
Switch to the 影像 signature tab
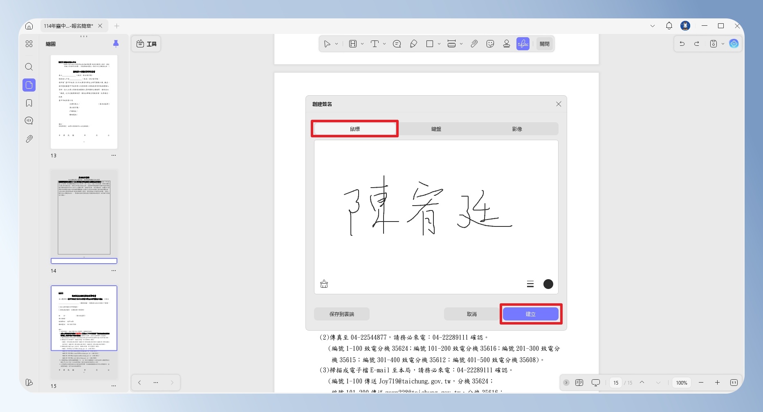click(517, 129)
